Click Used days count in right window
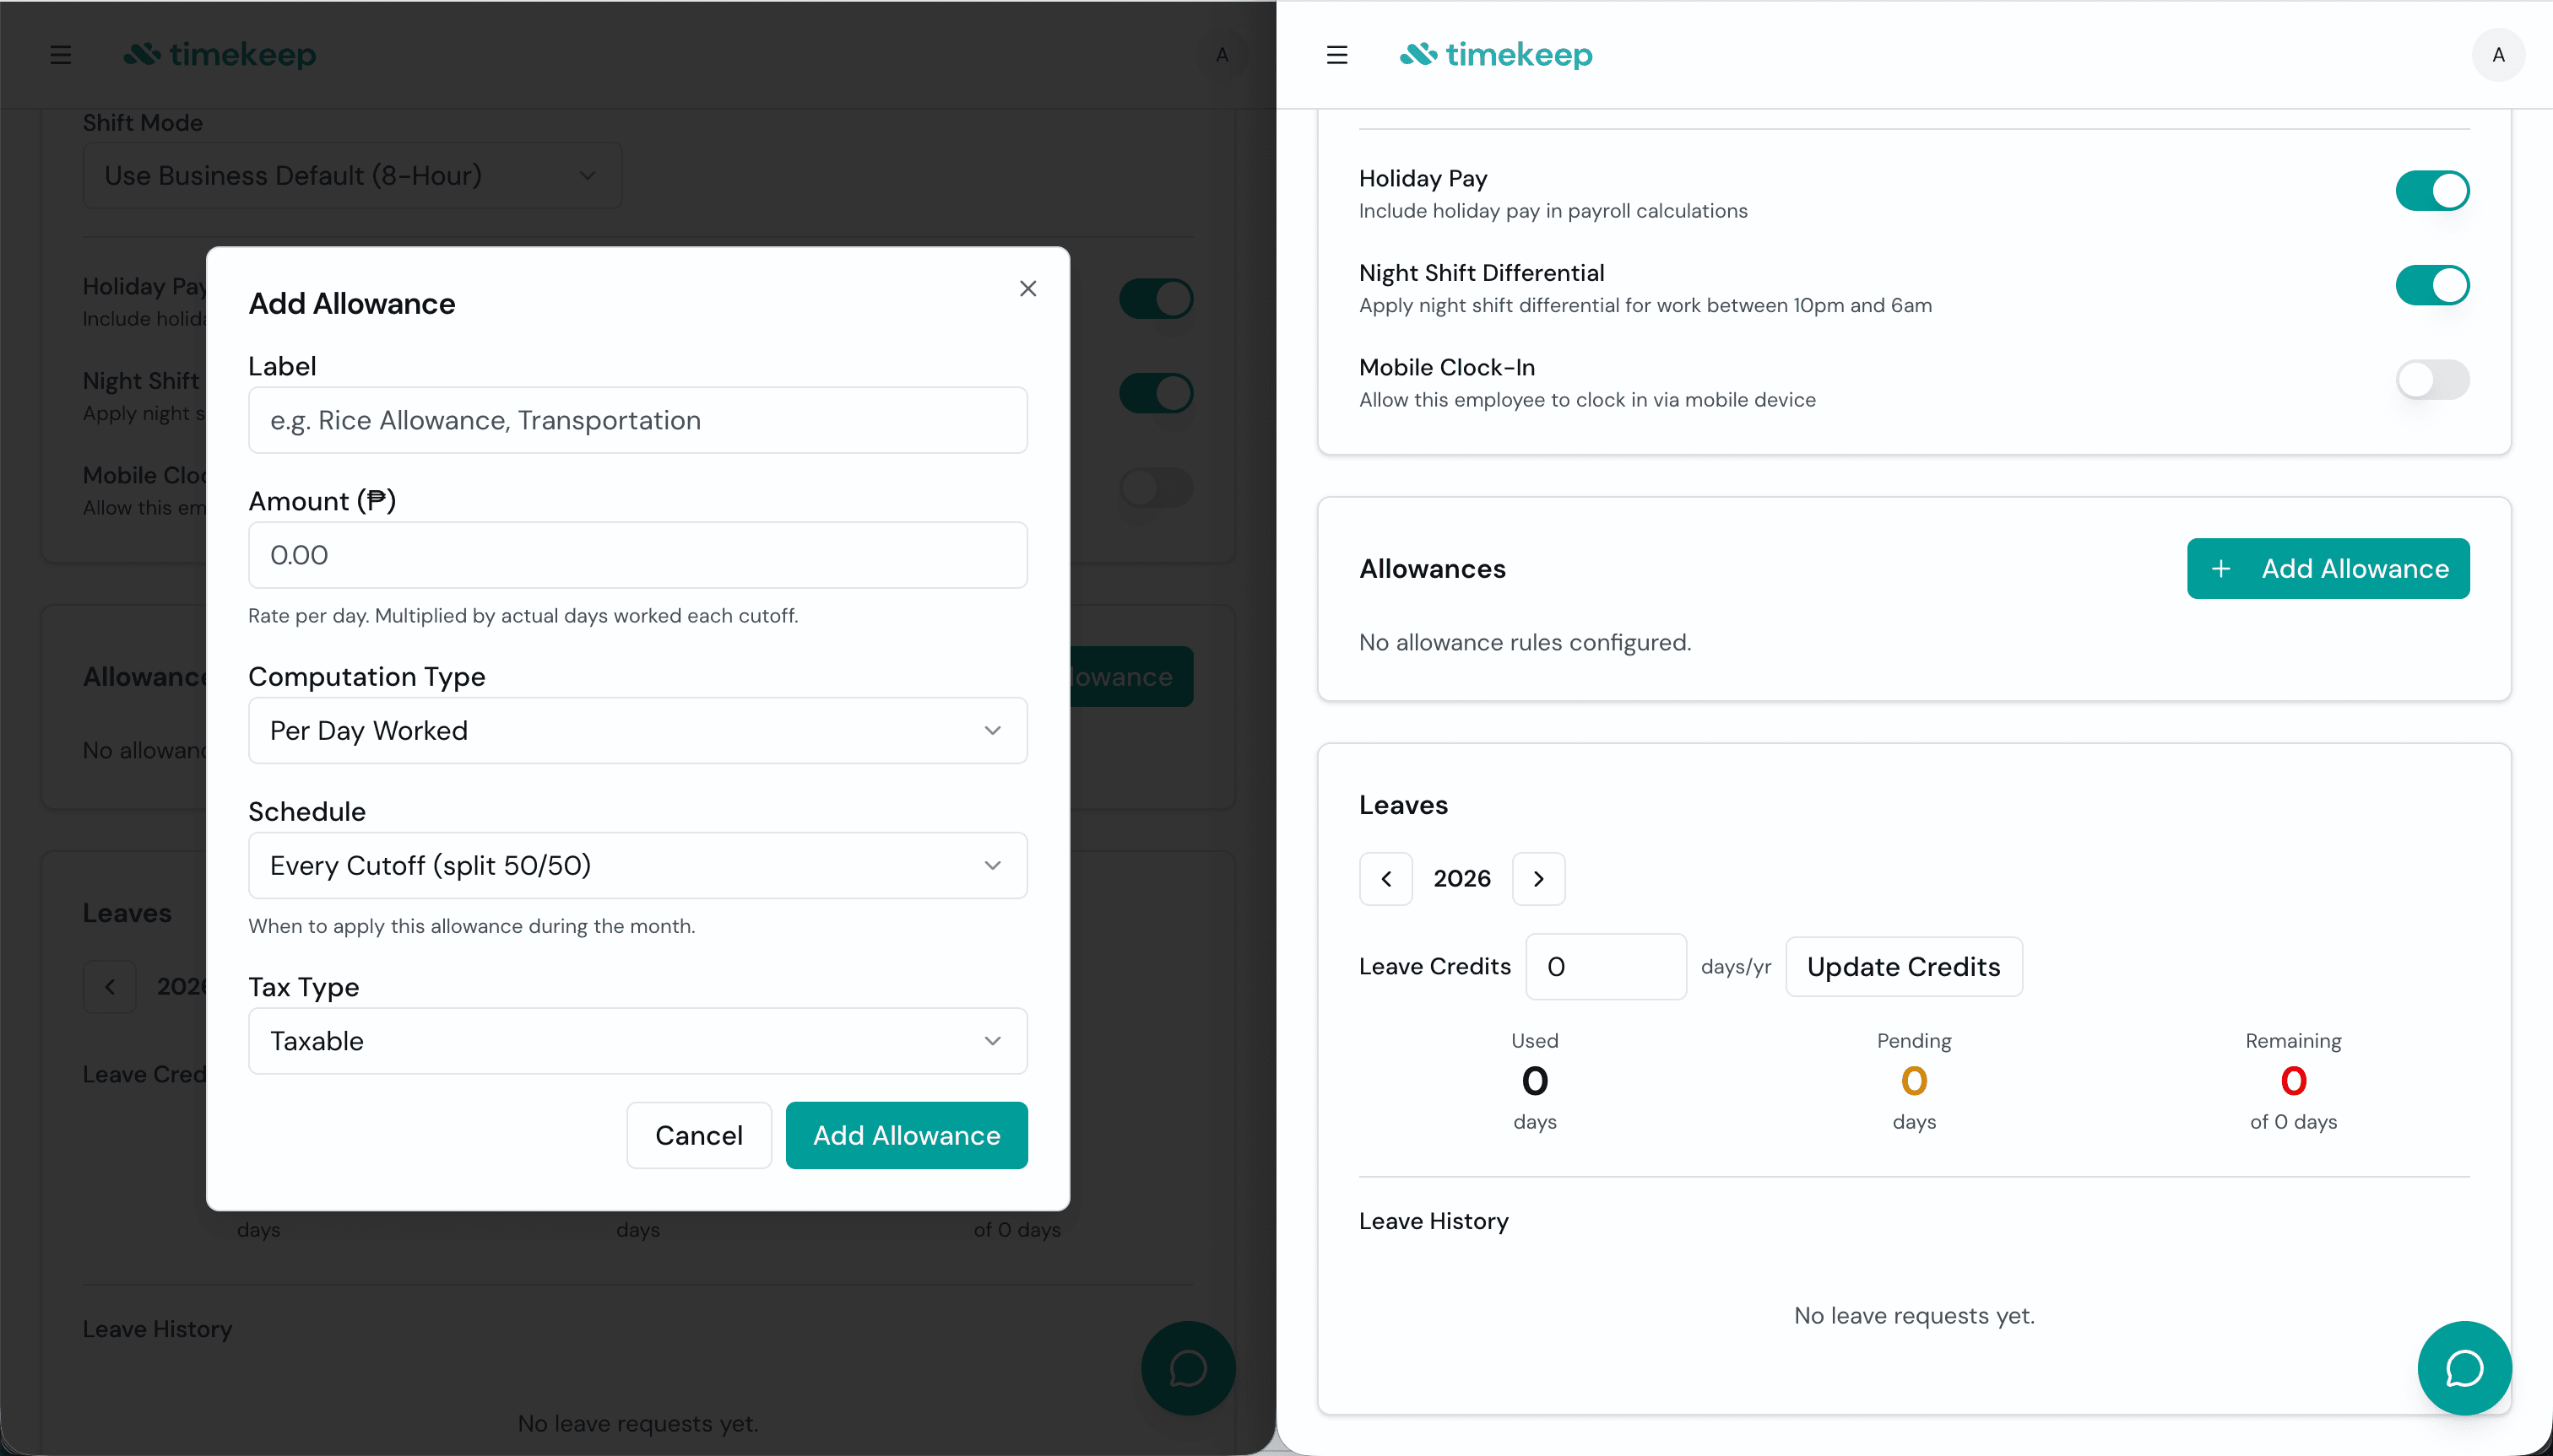2553x1456 pixels. tap(1534, 1081)
